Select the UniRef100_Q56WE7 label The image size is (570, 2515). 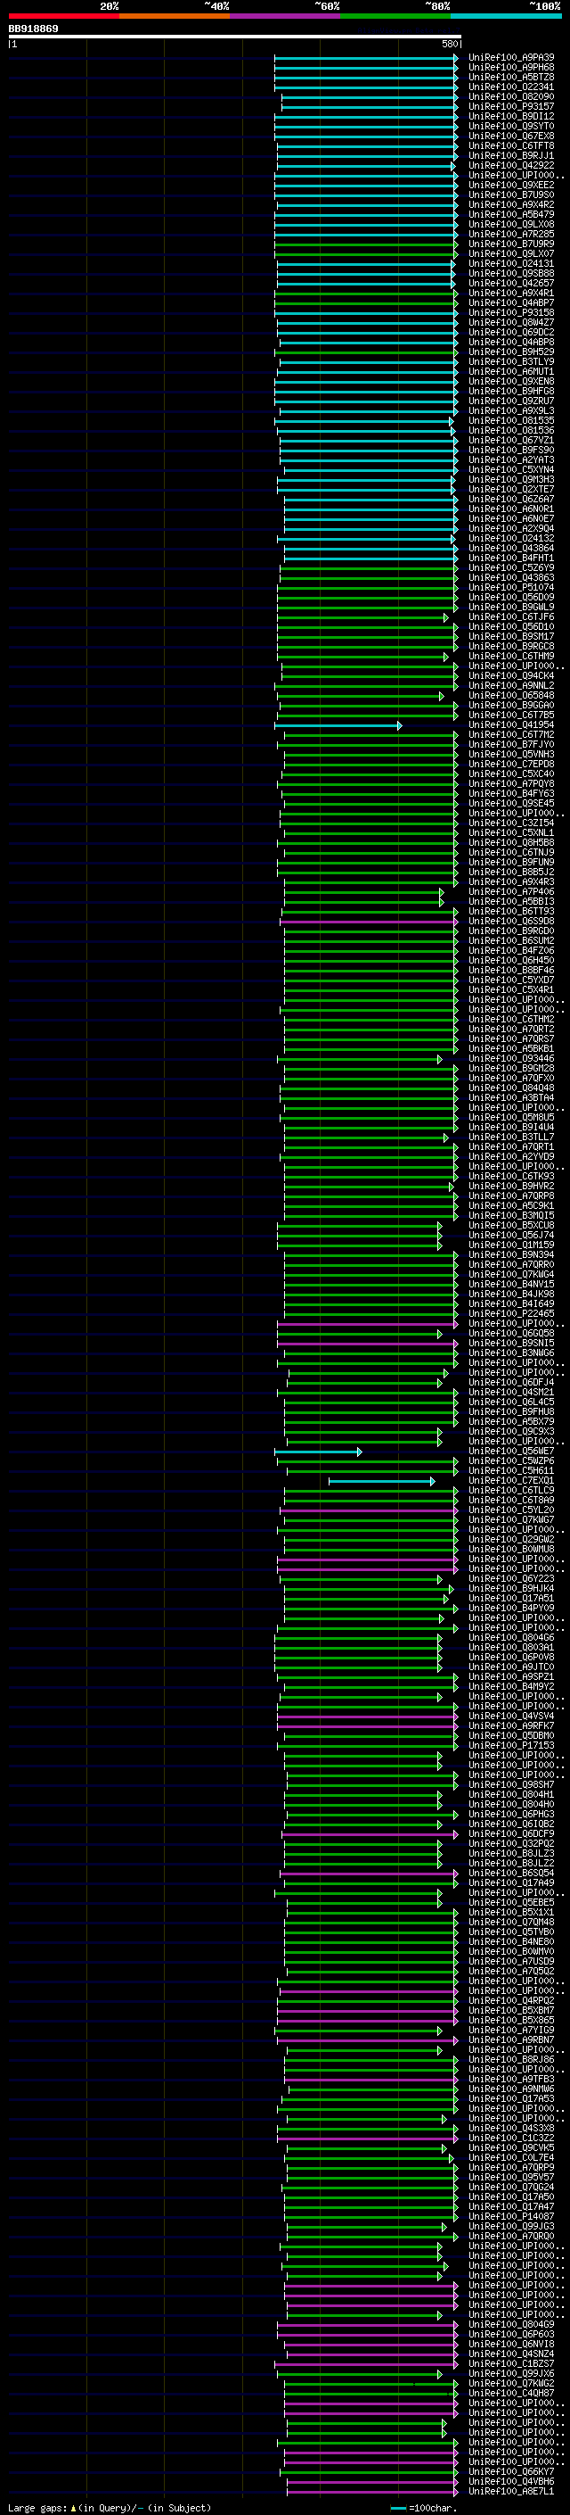pyautogui.click(x=511, y=1452)
